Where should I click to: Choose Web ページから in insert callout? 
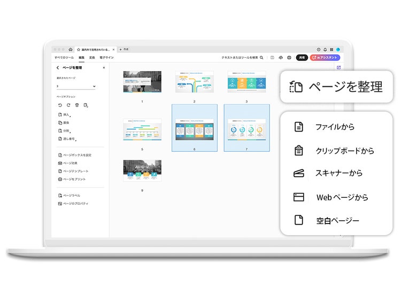tap(342, 197)
